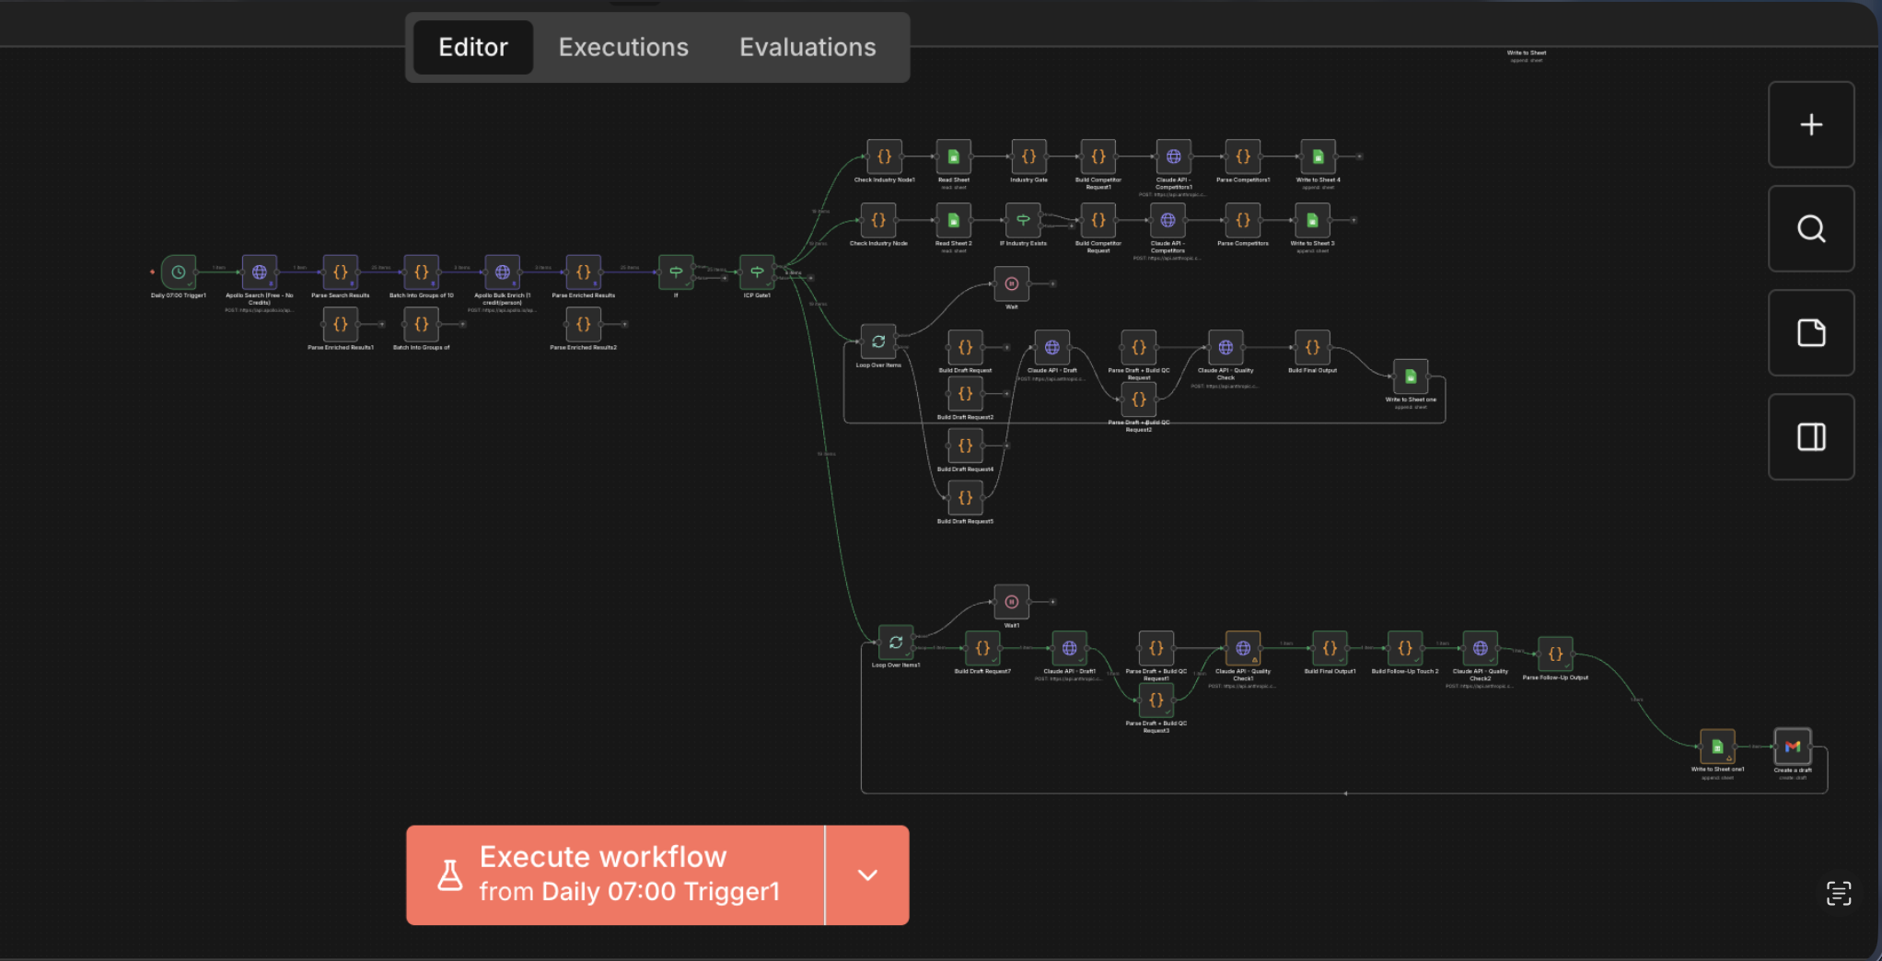1882x961 pixels.
Task: Open the add node panel
Action: [1810, 124]
